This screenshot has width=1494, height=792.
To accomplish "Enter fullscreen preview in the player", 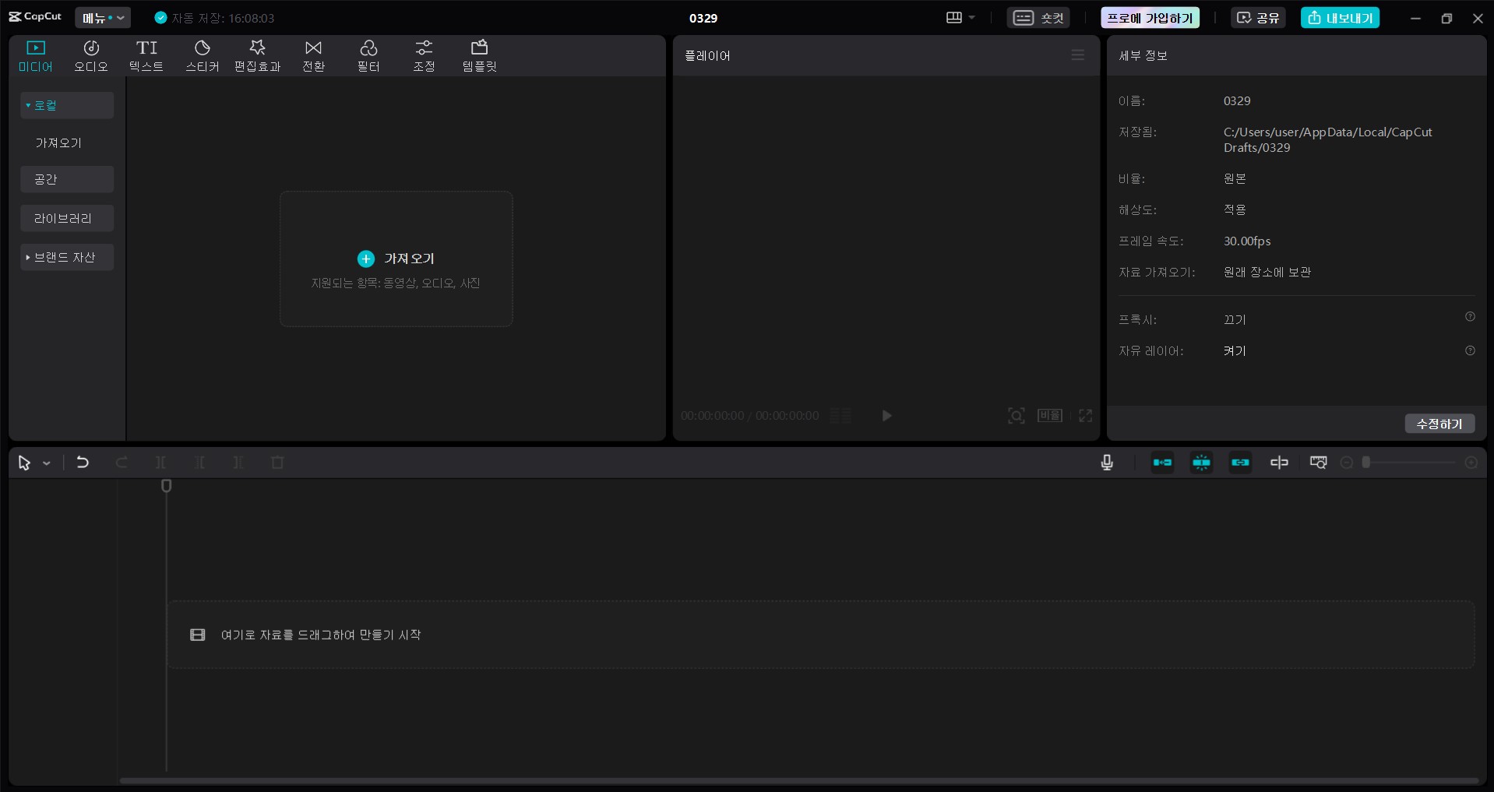I will (x=1085, y=416).
